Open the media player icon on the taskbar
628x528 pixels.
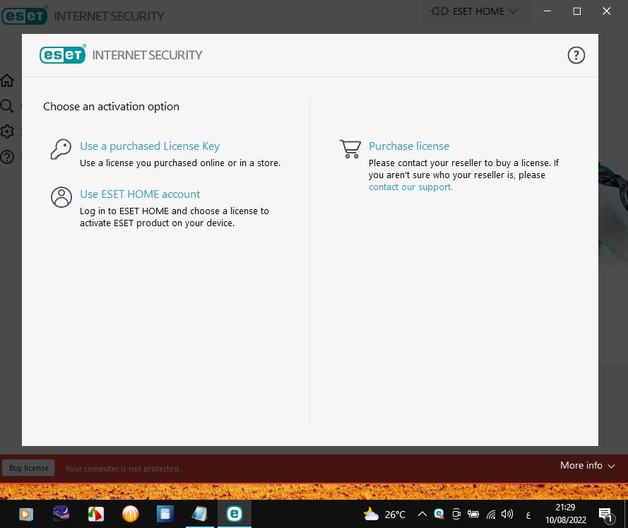point(26,514)
